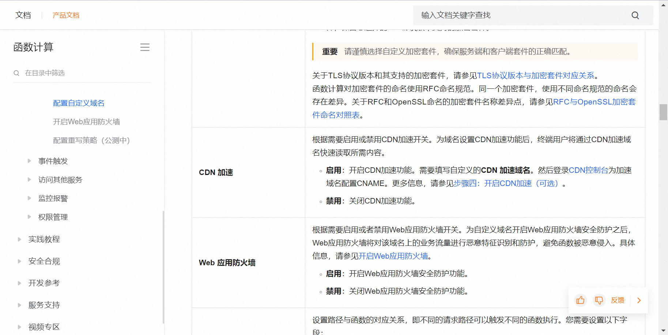Open 安全合规 sidebar section
The height and width of the screenshot is (335, 668).
coord(44,261)
